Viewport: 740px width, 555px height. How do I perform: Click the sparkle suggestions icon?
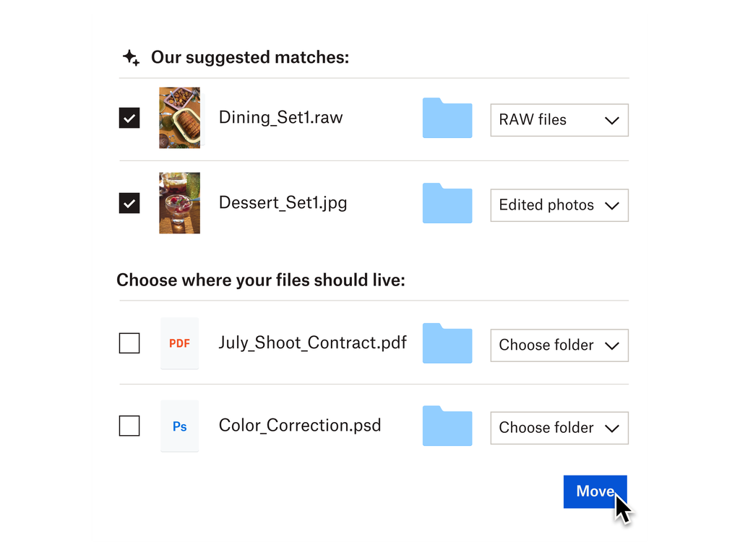[x=130, y=56]
